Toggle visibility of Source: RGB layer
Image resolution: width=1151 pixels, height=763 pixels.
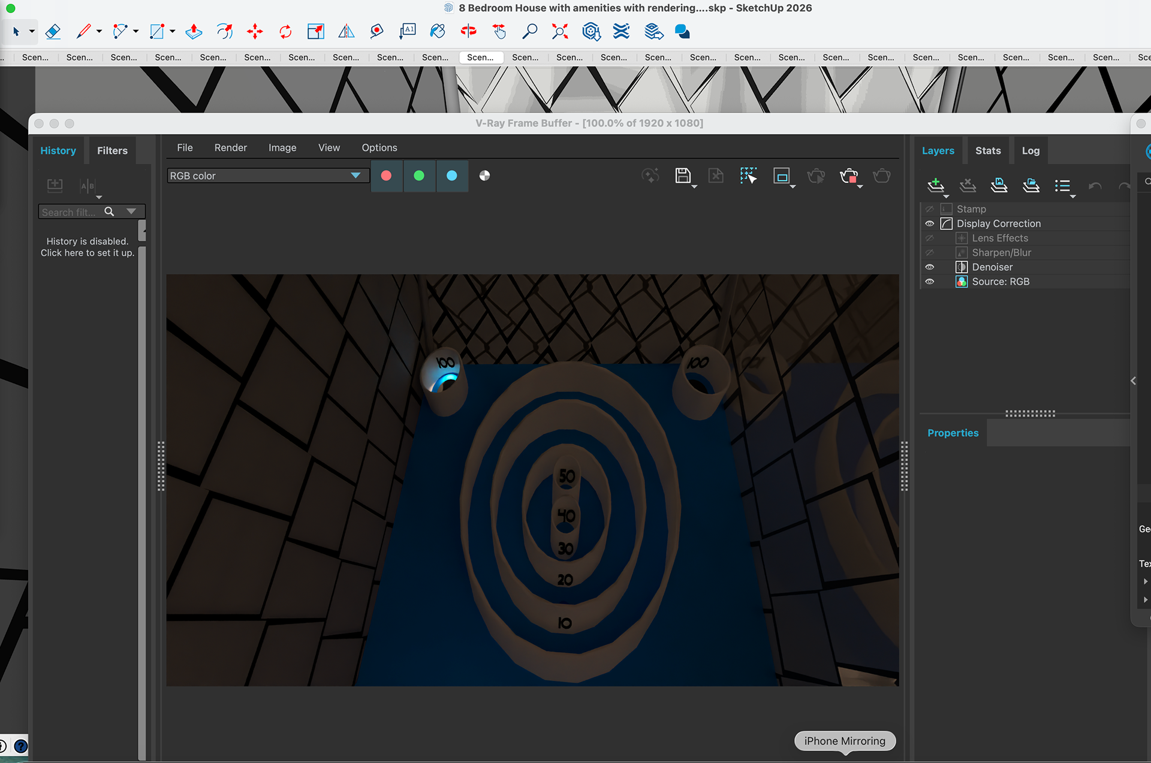930,282
